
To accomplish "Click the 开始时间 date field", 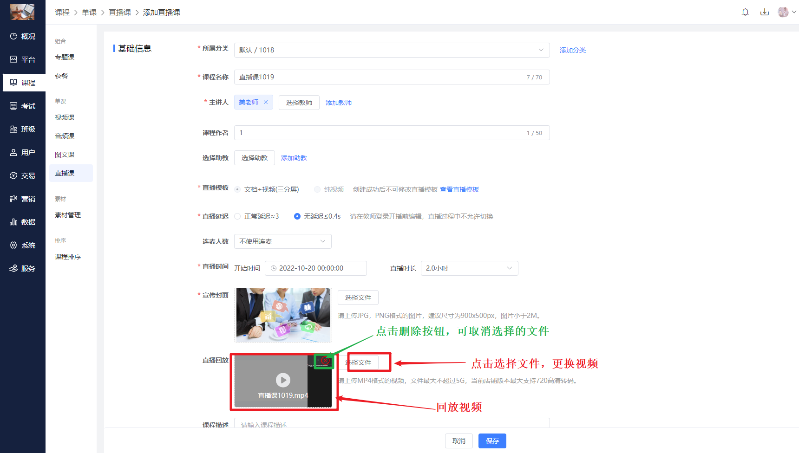I will [316, 268].
